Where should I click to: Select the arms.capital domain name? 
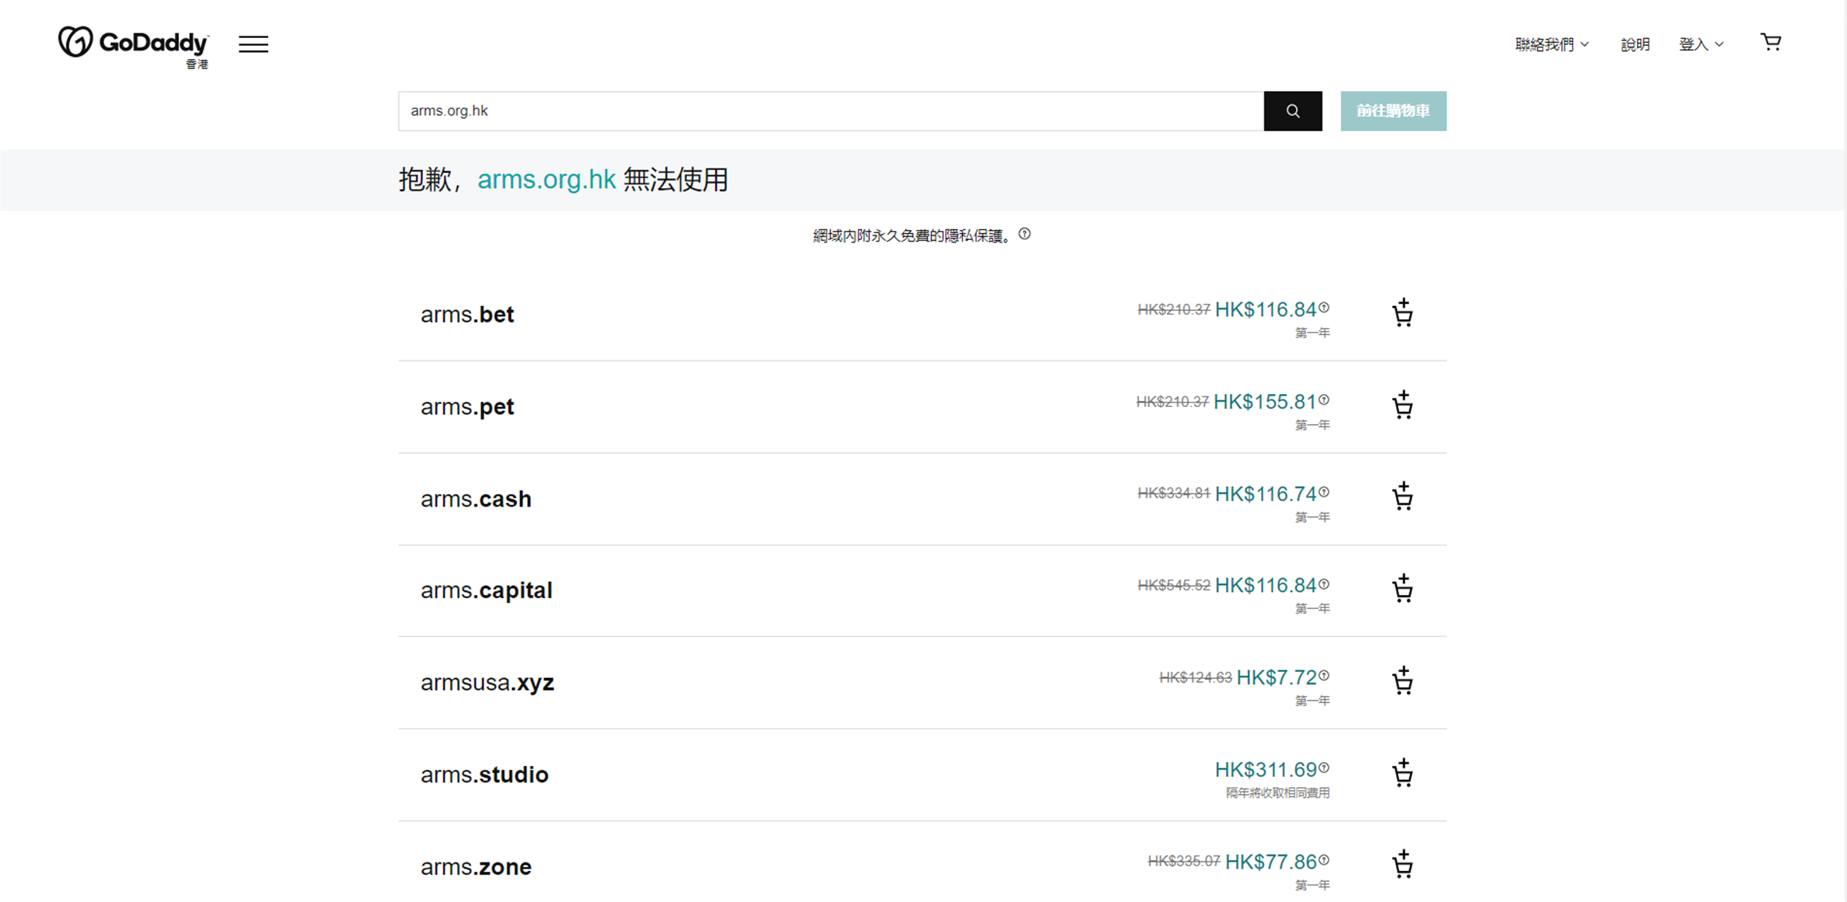(x=487, y=590)
